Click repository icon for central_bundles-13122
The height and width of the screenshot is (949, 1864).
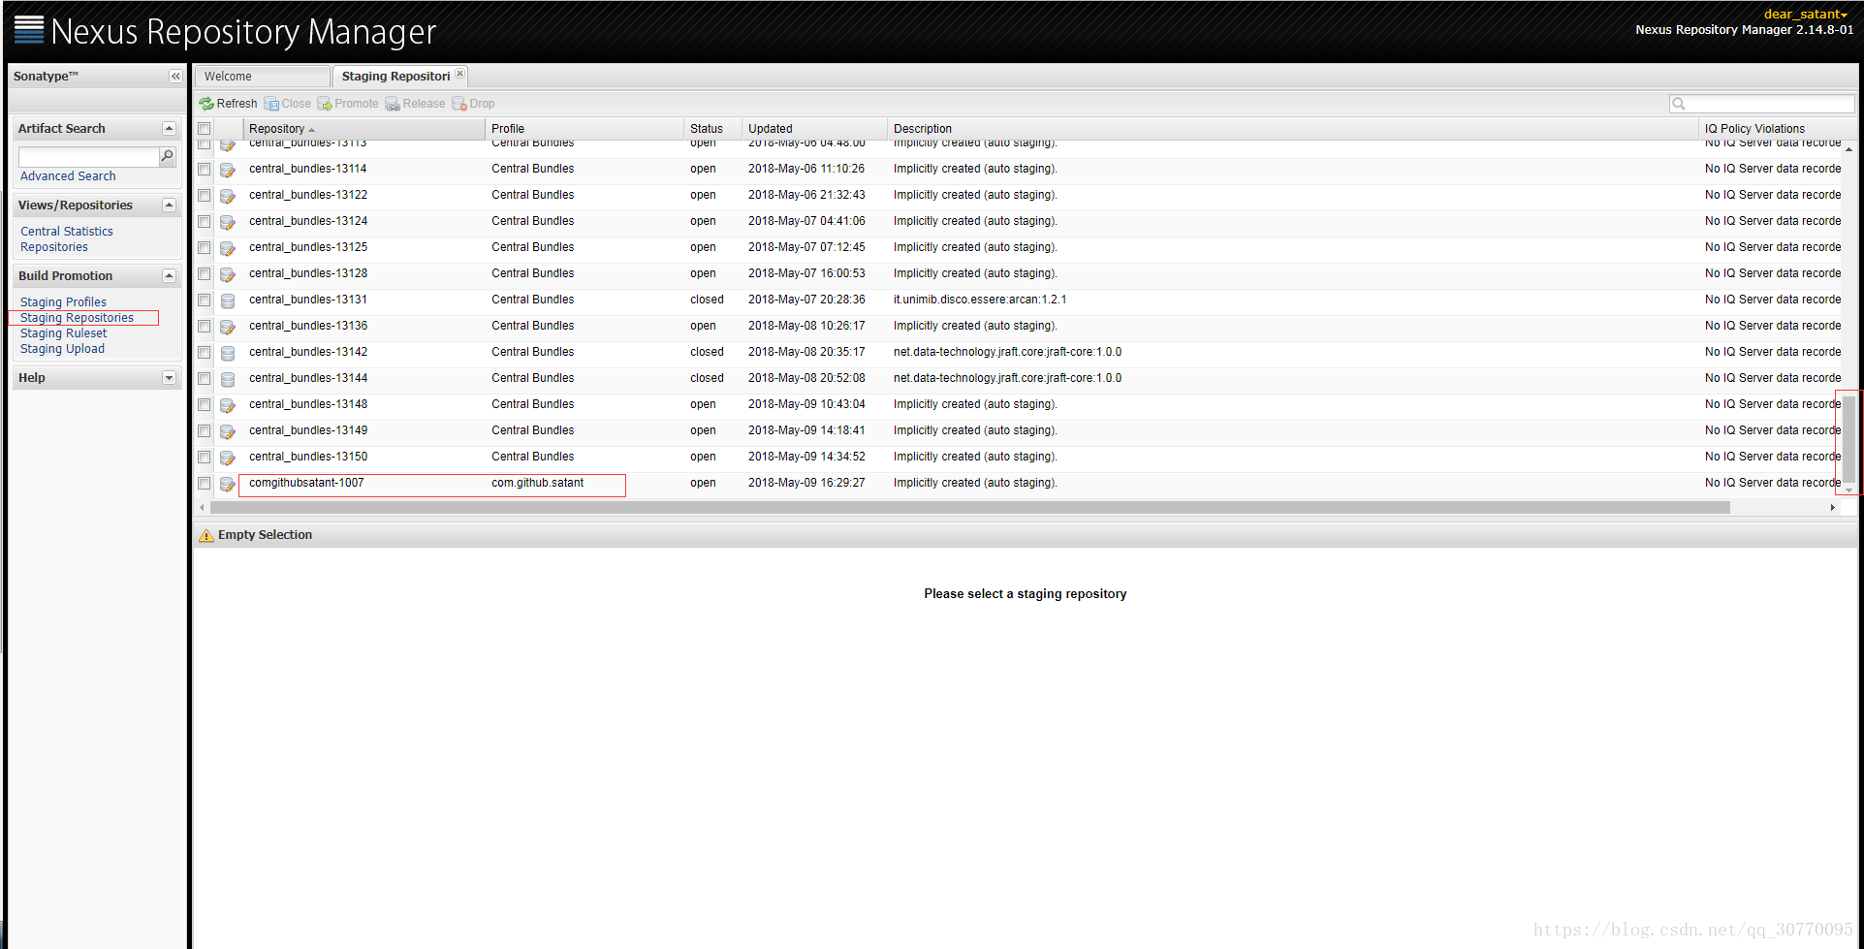point(228,196)
